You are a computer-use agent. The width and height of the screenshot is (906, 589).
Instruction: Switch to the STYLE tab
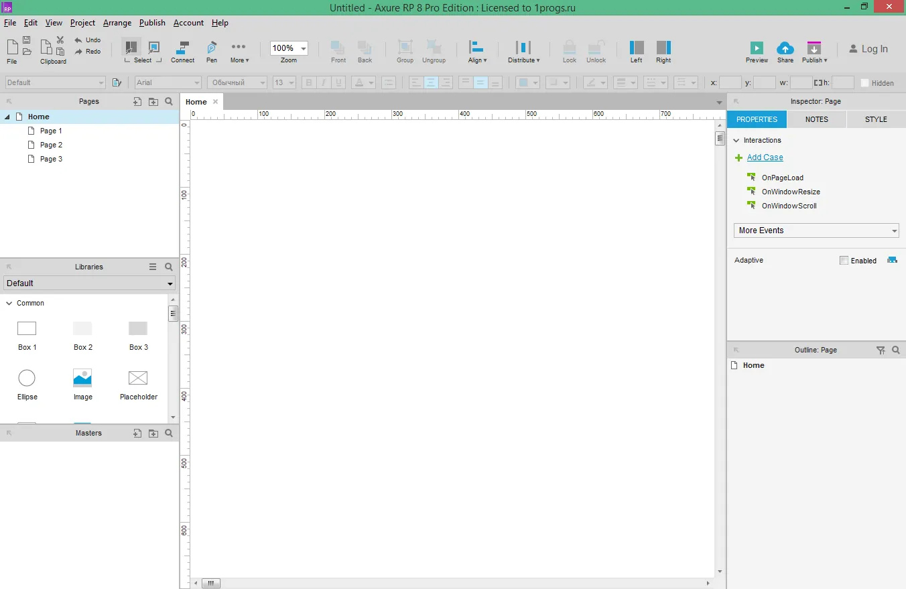[876, 119]
